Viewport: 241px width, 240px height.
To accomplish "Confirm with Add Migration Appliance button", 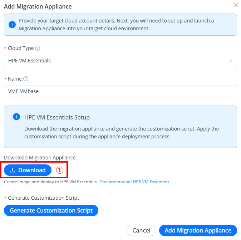I will (198, 230).
